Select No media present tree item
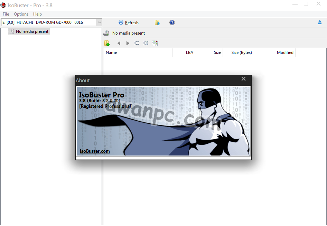Screen dimensions: 327x226 coord(29,31)
